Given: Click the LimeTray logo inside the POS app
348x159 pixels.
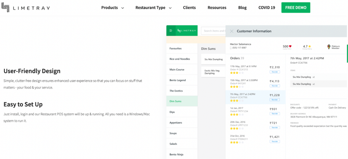Looking at the screenshot, I should pyautogui.click(x=187, y=31).
